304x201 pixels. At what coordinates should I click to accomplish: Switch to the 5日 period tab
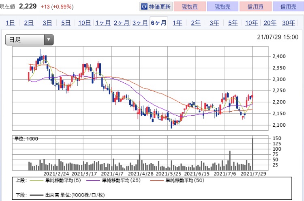point(66,23)
